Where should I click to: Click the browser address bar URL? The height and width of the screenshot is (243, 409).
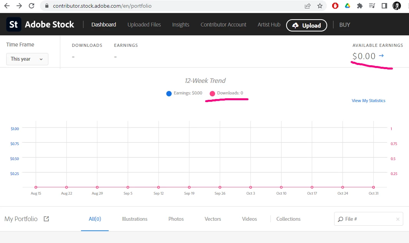(x=102, y=6)
